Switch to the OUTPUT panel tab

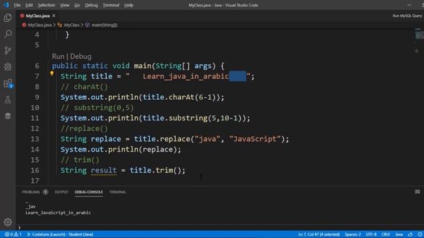point(62,192)
